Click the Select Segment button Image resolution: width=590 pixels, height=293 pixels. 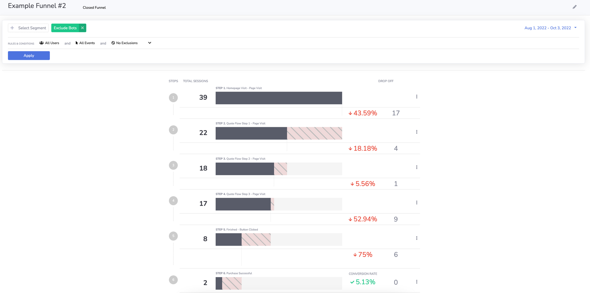(32, 28)
